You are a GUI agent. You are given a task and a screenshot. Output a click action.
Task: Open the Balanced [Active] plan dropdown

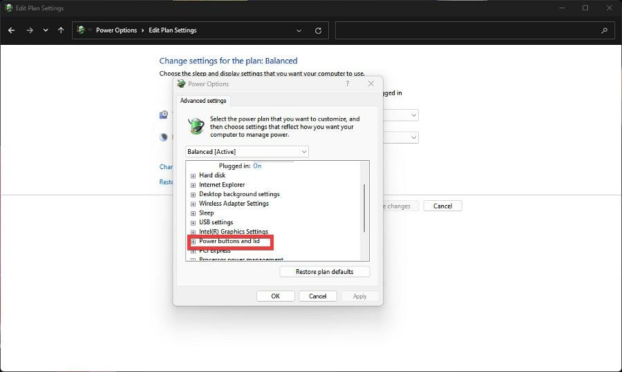pyautogui.click(x=247, y=152)
